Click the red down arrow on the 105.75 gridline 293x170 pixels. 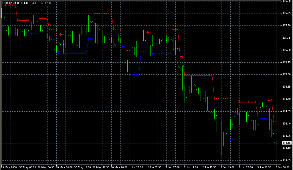pyautogui.click(x=95, y=13)
